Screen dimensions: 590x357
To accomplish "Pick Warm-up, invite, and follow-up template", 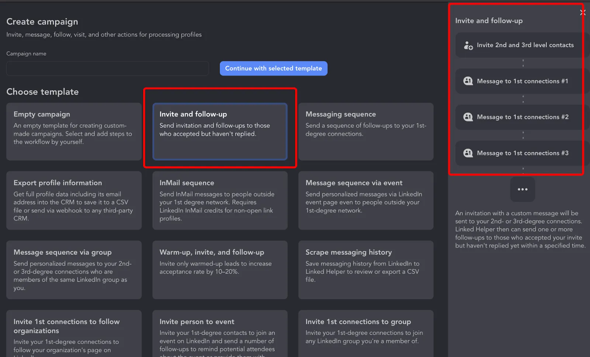I will pyautogui.click(x=220, y=270).
